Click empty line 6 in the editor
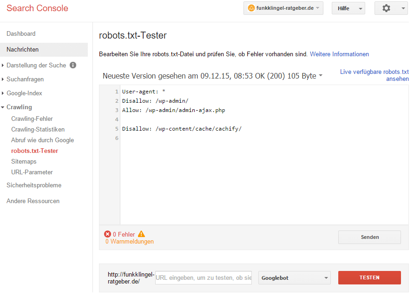This screenshot has width=414, height=297. 264,138
